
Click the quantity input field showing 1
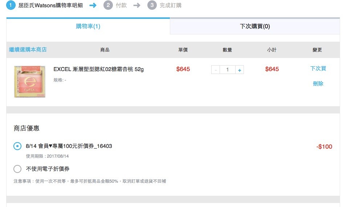pos(228,70)
